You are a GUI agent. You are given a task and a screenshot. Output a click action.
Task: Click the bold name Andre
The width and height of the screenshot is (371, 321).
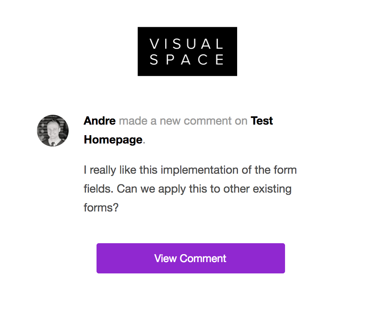(x=100, y=121)
